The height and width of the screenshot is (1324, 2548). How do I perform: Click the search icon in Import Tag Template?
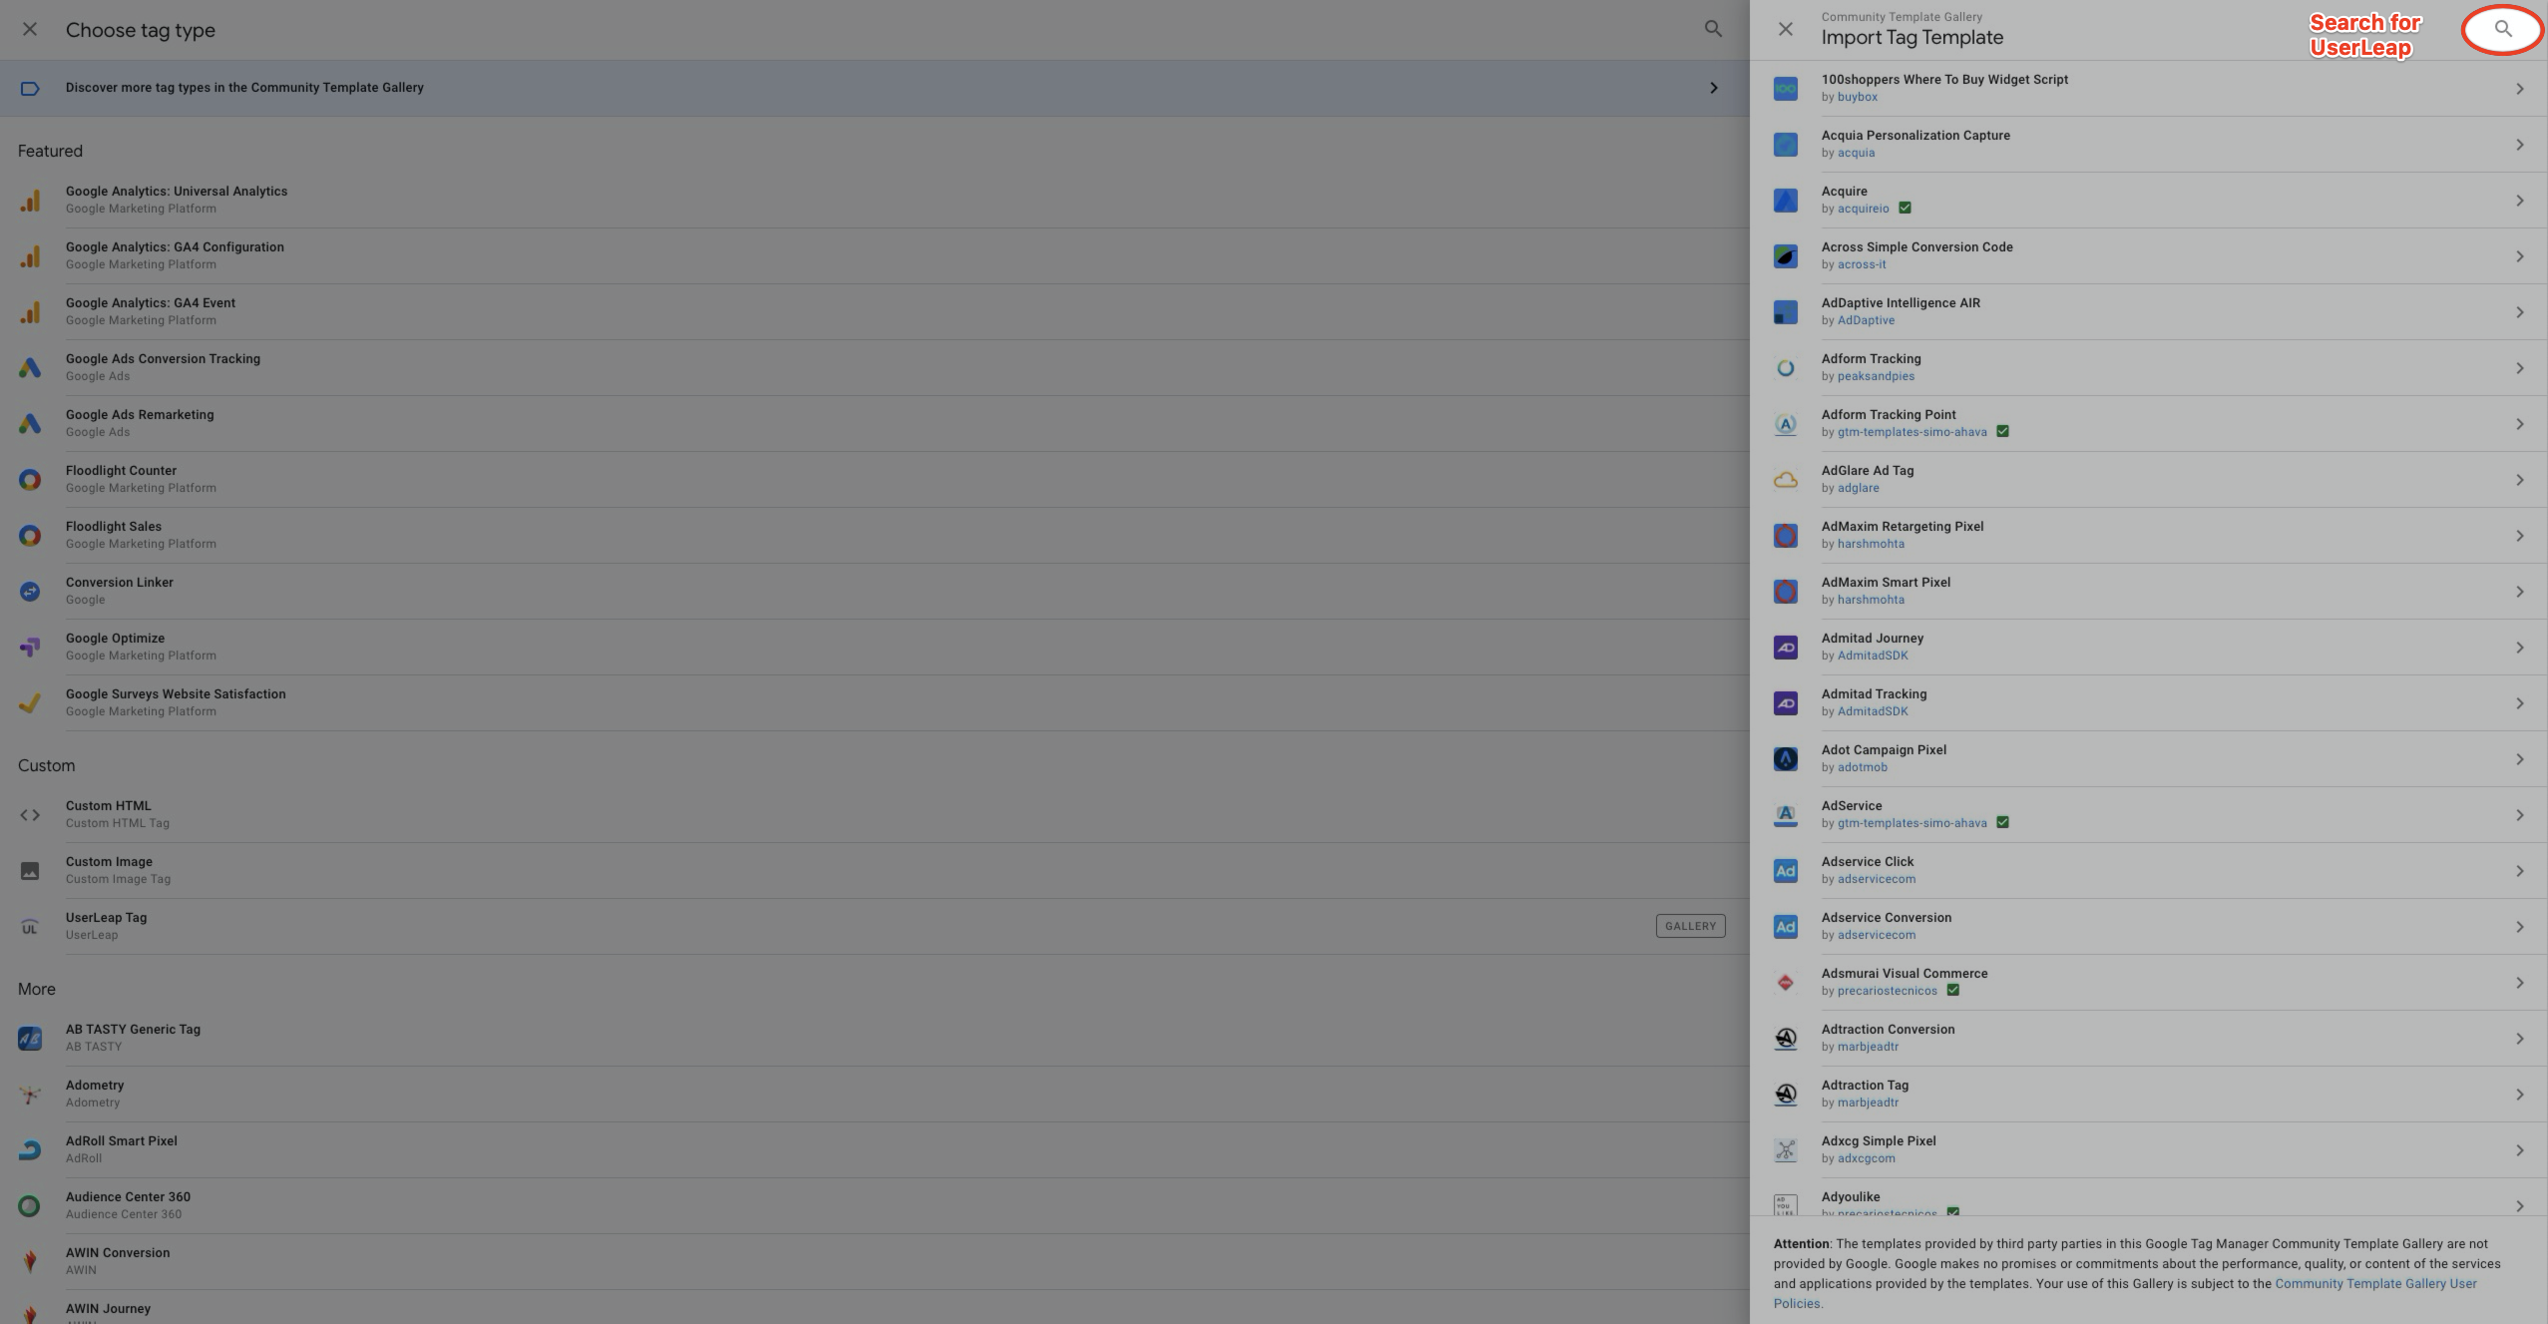pyautogui.click(x=2503, y=29)
